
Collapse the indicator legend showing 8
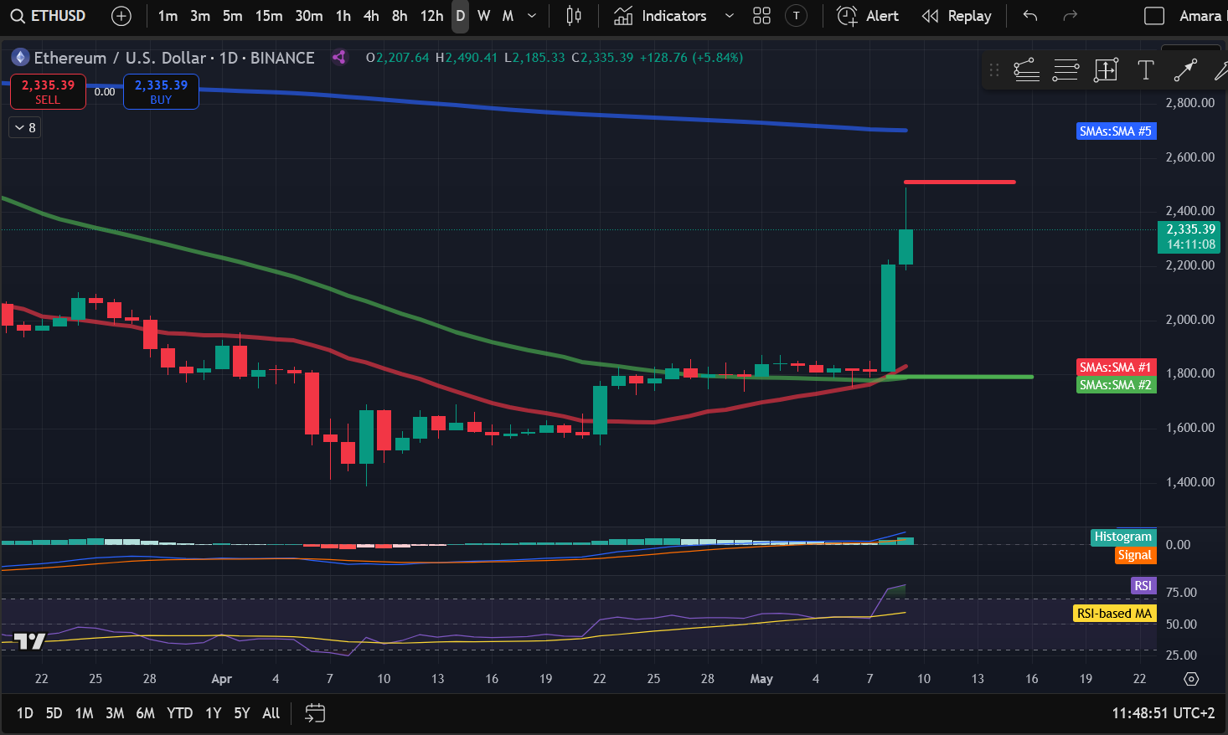coord(25,127)
